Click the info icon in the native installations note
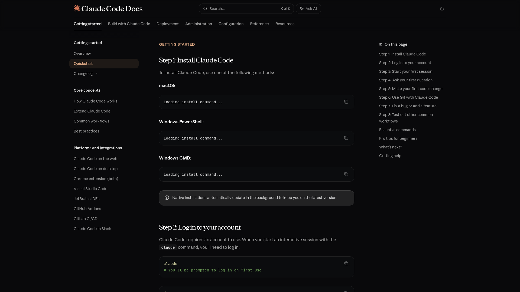 coord(167,198)
